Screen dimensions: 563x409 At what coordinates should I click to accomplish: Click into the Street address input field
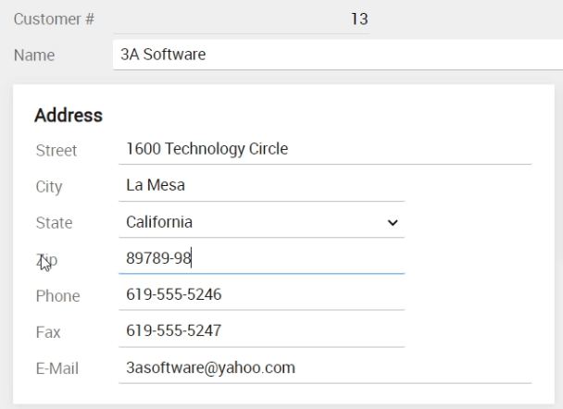(x=324, y=149)
